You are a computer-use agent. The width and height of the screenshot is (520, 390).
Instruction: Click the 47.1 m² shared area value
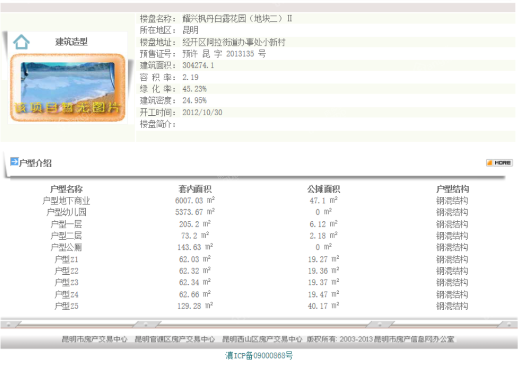coord(323,201)
